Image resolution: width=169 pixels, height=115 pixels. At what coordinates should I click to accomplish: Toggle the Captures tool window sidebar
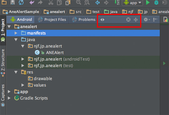3,95
